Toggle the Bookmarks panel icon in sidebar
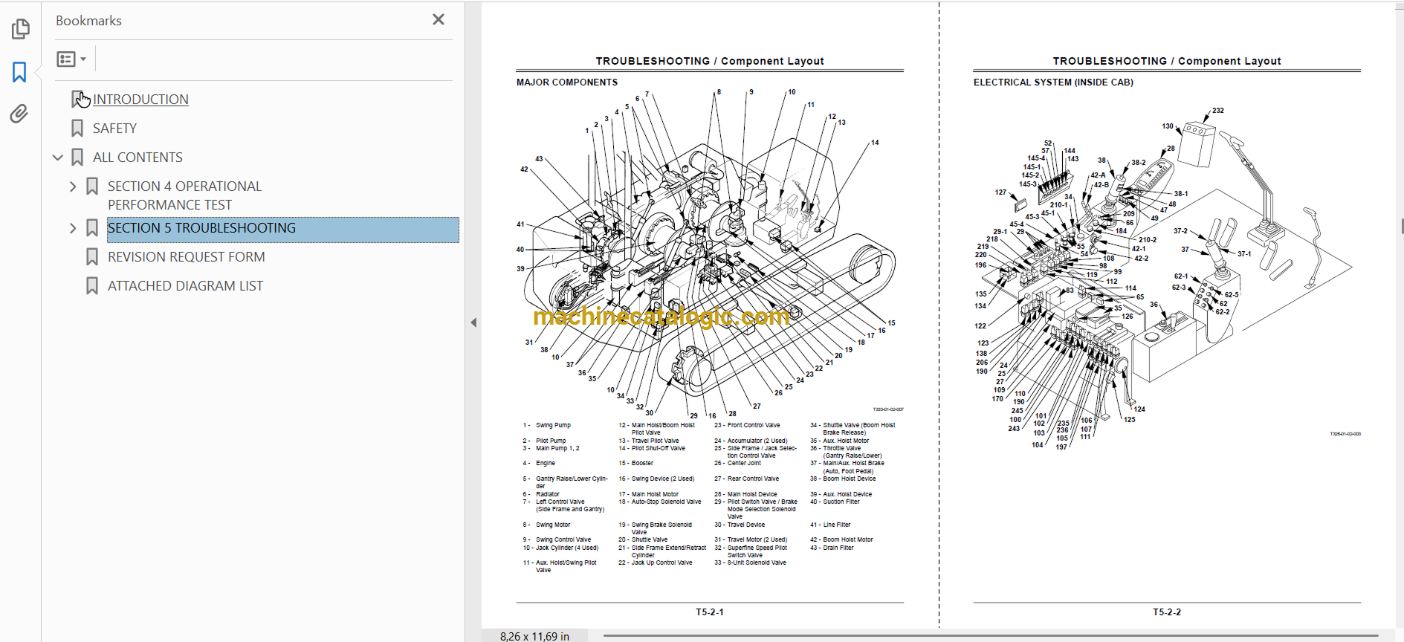The image size is (1404, 642). [19, 72]
